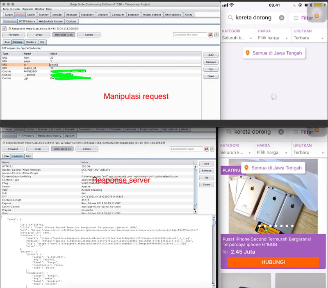Clear 'kereta dorong' search on the loading phone screen
328x288 pixels.
tap(282, 18)
